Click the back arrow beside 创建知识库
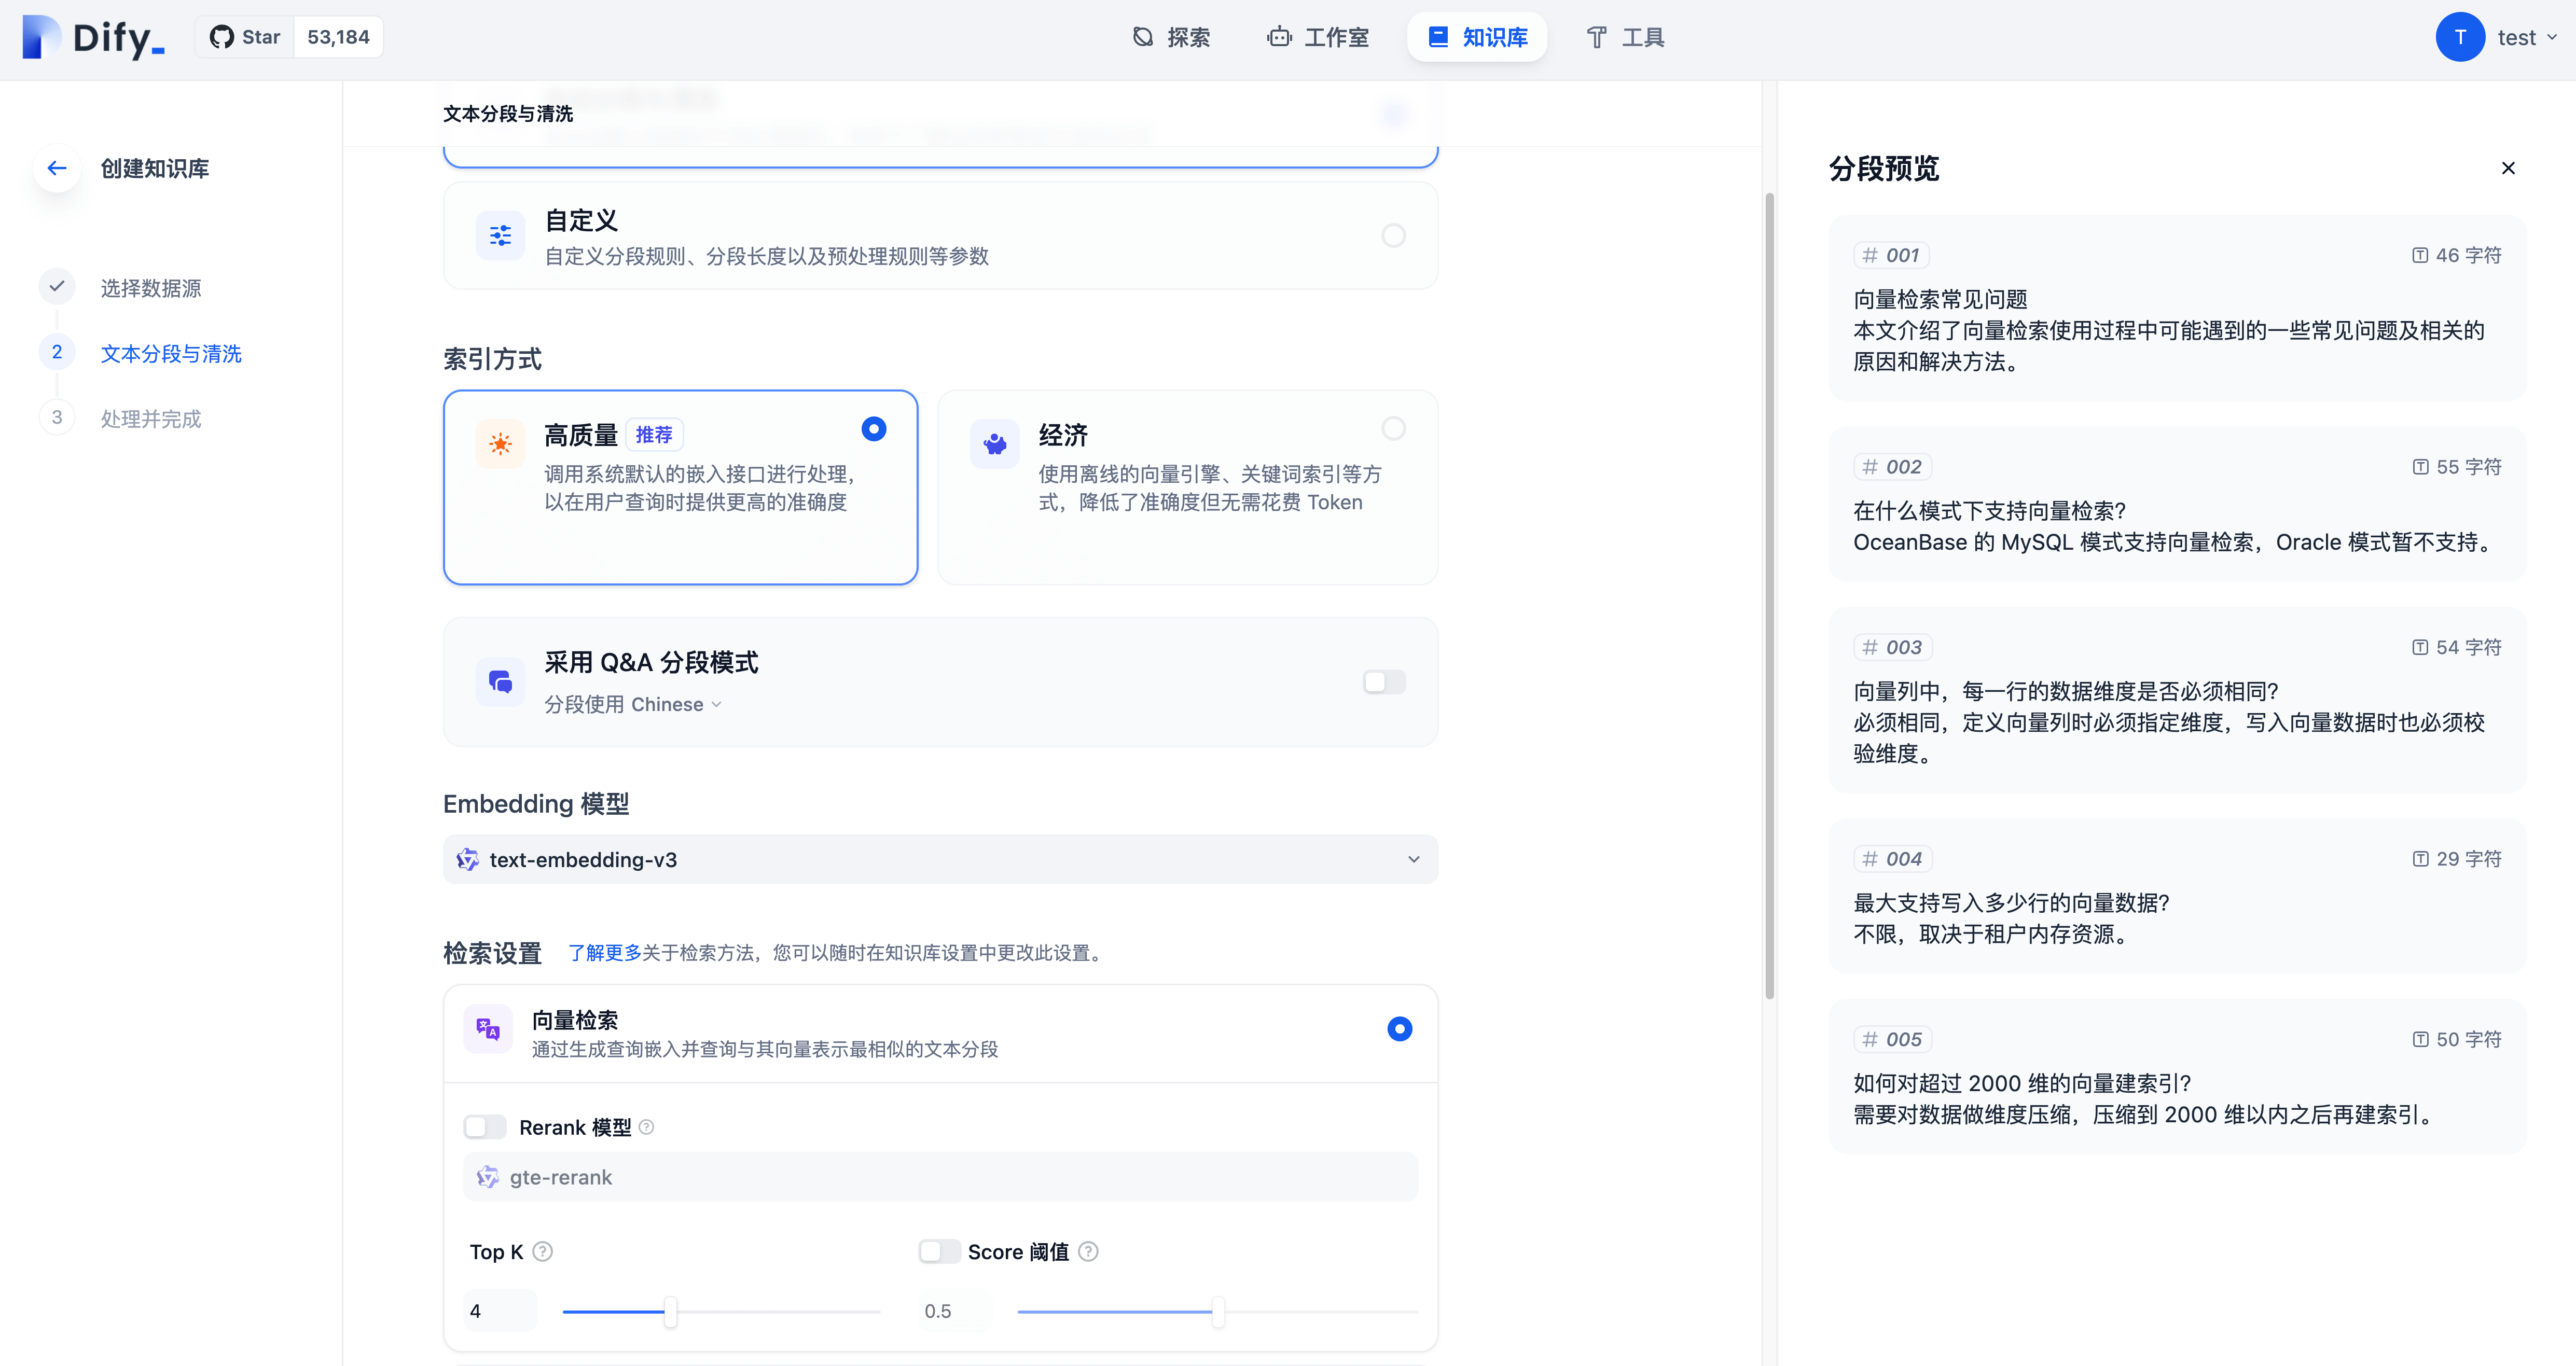 [x=57, y=168]
